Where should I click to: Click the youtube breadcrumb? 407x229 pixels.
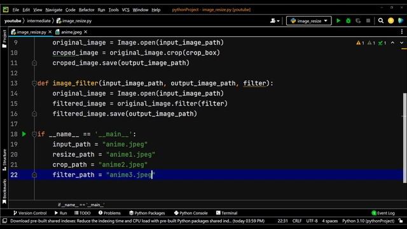(x=13, y=21)
